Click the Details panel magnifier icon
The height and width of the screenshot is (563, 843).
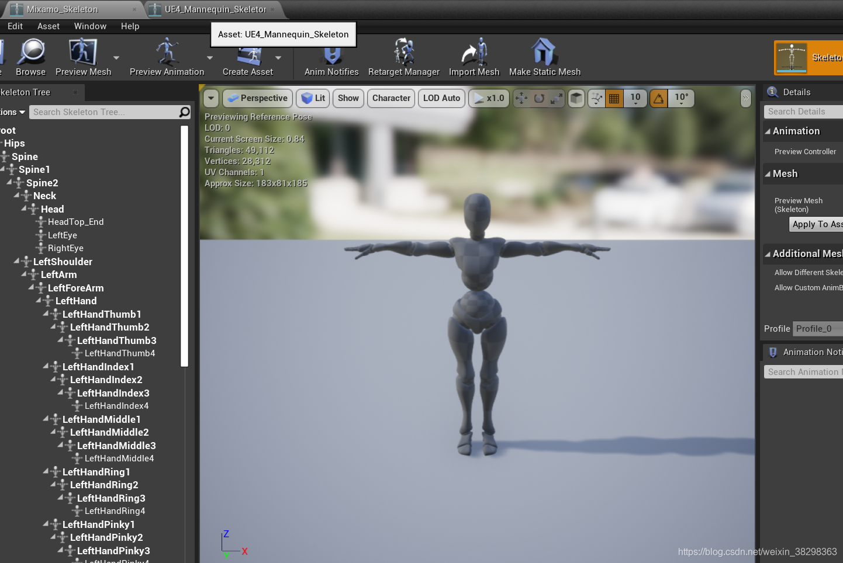(773, 92)
